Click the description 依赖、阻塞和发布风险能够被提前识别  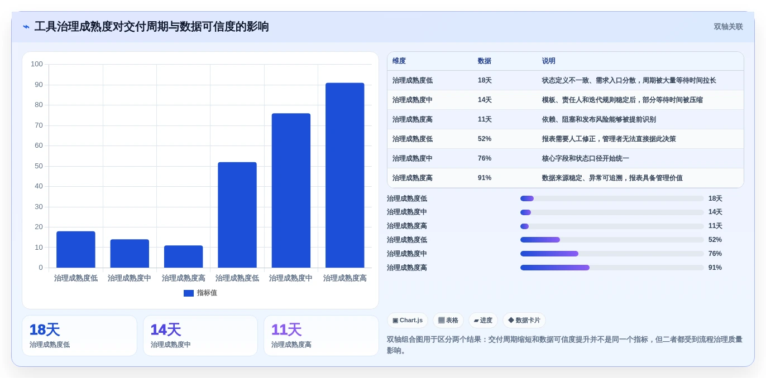tap(599, 119)
